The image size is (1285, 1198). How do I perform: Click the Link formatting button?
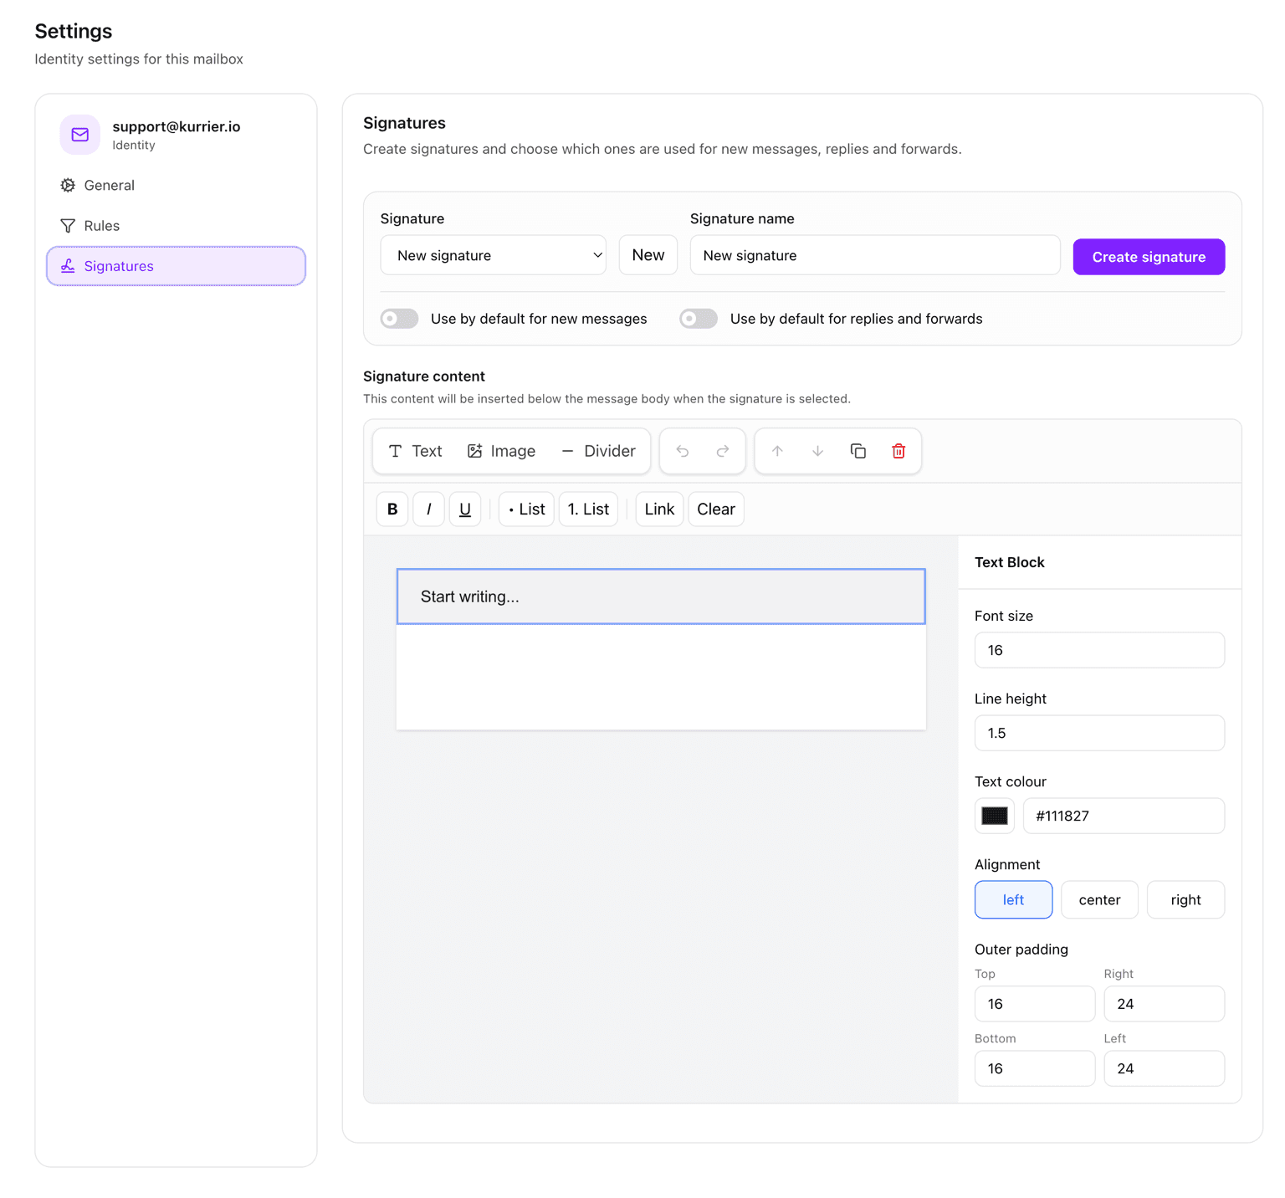pyautogui.click(x=659, y=509)
